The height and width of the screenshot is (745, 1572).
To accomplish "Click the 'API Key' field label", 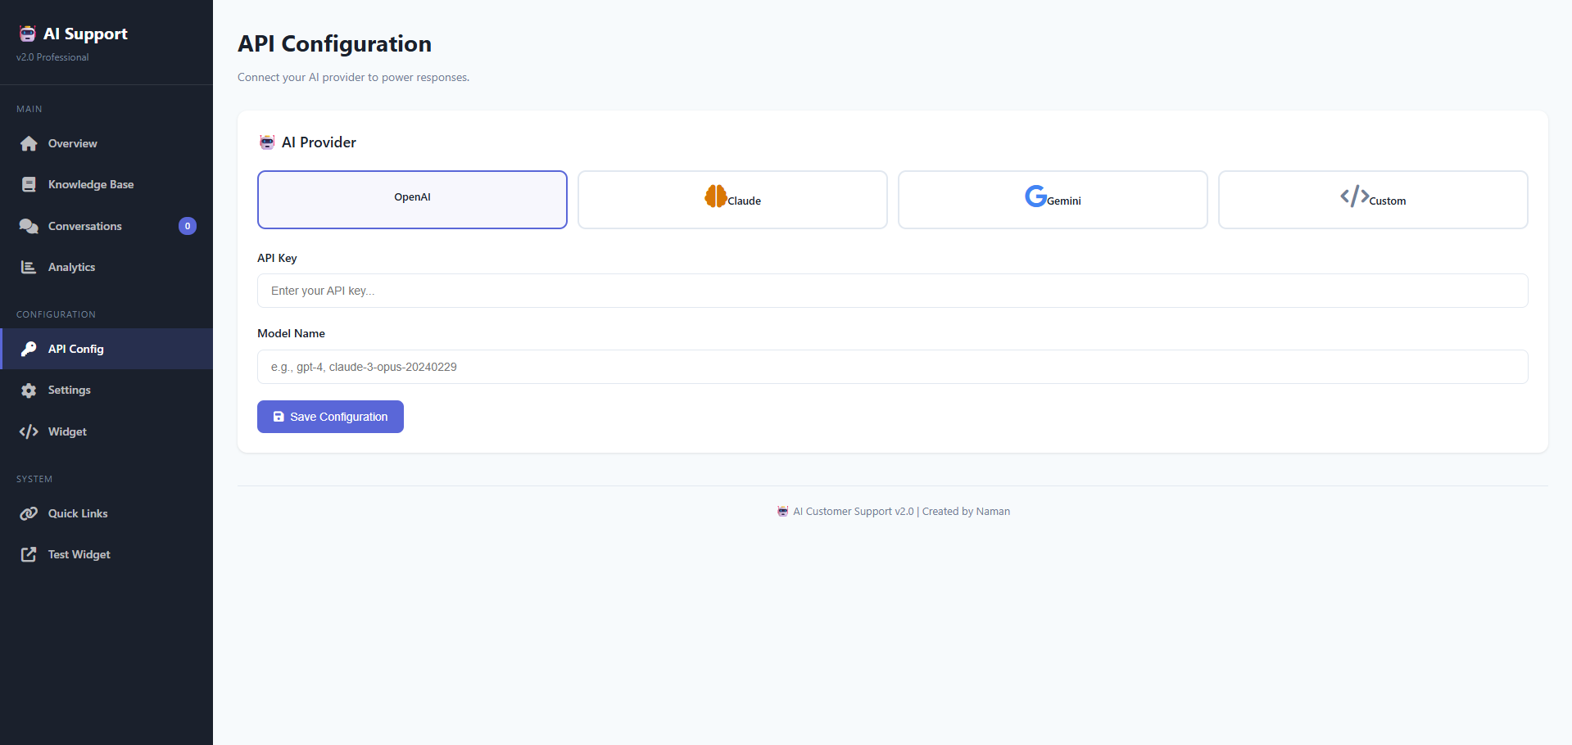I will point(277,258).
